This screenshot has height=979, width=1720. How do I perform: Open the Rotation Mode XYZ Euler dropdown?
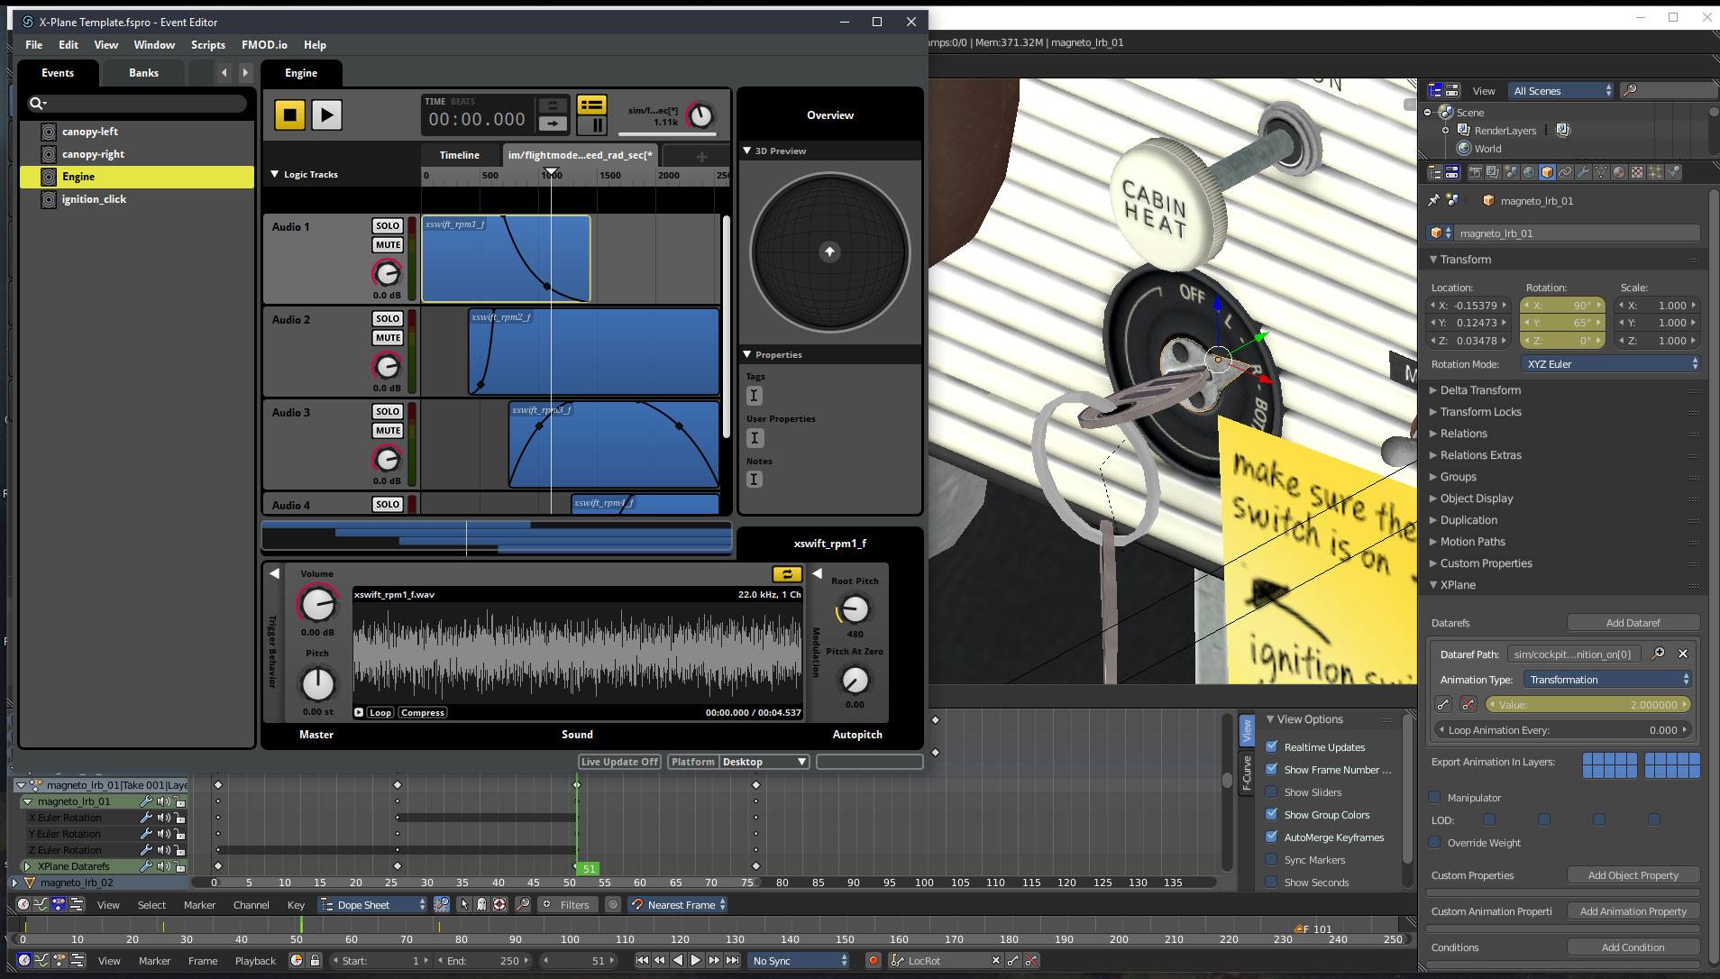click(1611, 364)
